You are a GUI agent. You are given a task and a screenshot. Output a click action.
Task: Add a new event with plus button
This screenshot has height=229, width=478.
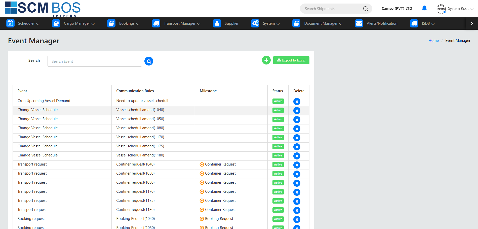pyautogui.click(x=266, y=60)
